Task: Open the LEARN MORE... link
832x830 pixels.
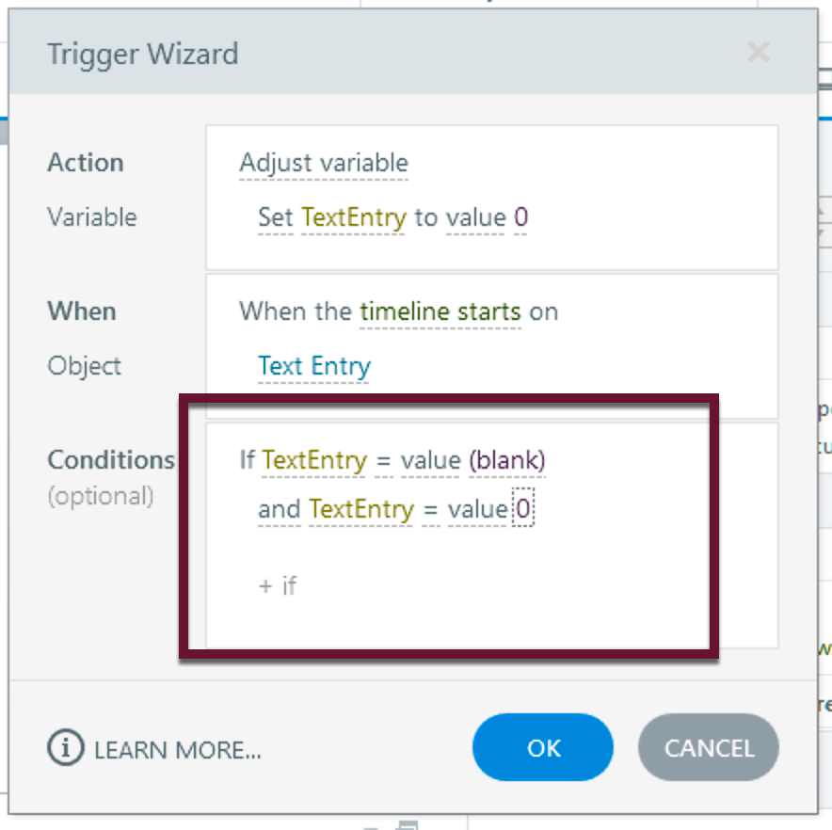Action: click(178, 749)
